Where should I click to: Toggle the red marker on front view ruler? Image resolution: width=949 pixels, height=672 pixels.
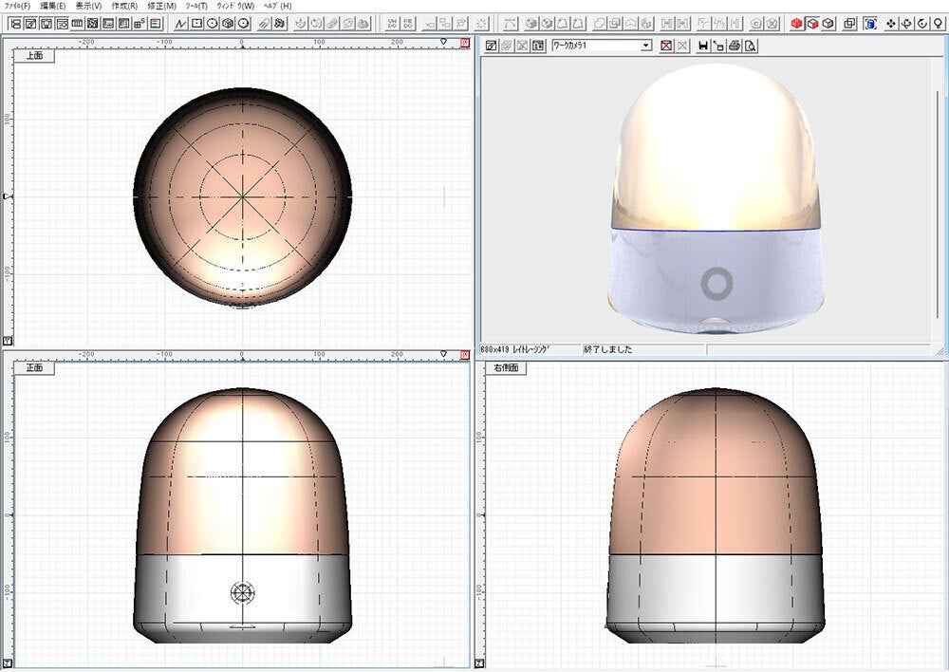pyautogui.click(x=465, y=354)
